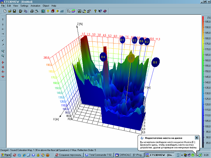This screenshot has height=158, width=211.
Task: Click the ETS3DVIEW taskbar button
Action: [x=160, y=155]
